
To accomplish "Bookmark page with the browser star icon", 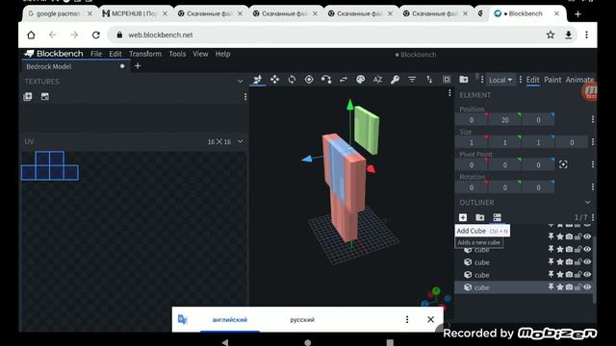I will coord(551,35).
